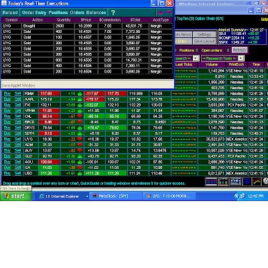Open the partially hidden research dropdown arrow

point(196,58)
